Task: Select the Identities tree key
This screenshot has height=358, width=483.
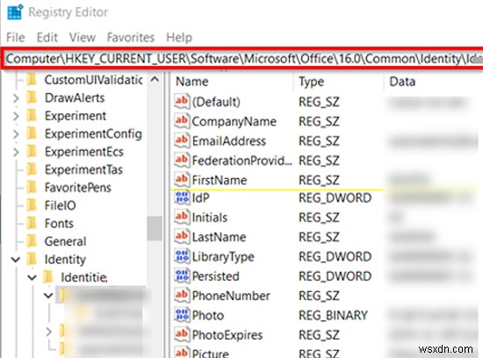Action: [84, 277]
